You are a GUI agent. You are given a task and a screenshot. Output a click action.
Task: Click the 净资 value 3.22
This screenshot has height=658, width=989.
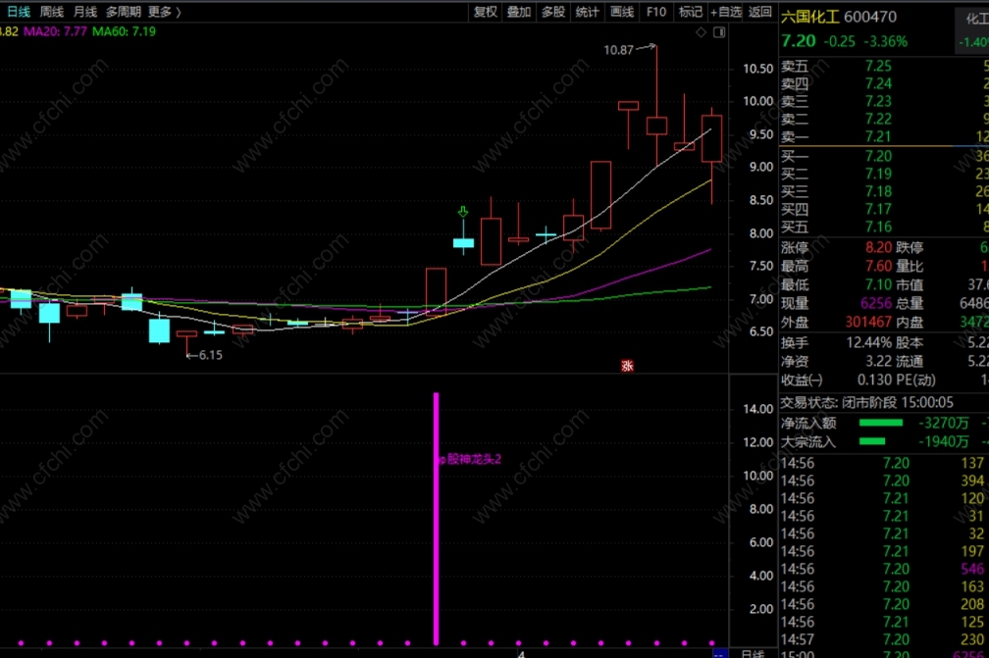[879, 361]
